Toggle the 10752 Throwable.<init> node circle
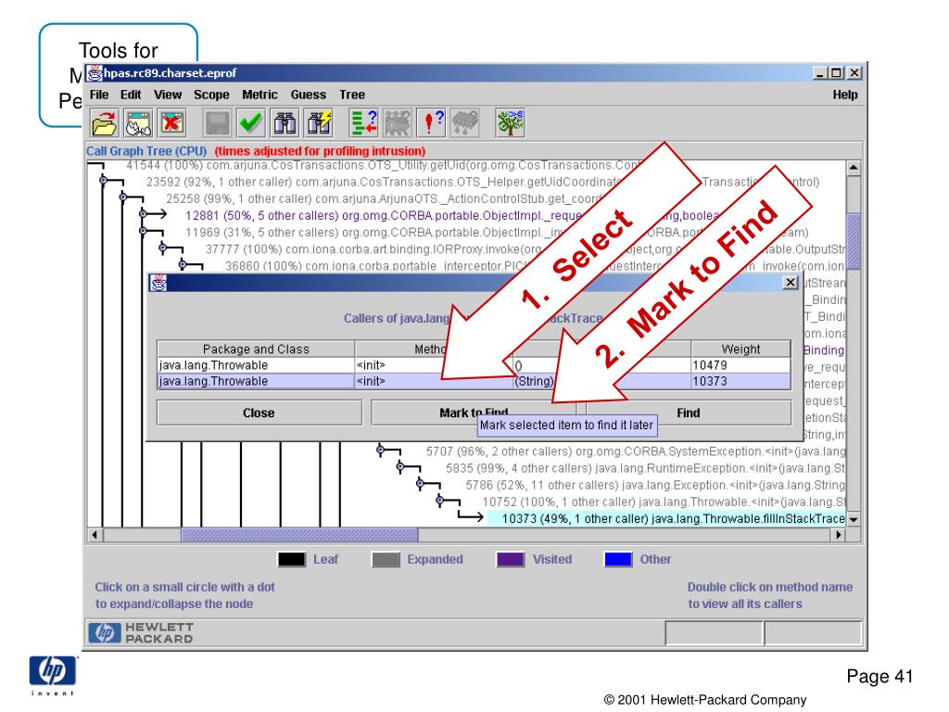 point(440,500)
